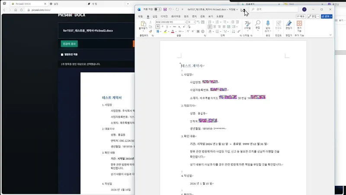This screenshot has width=346, height=195.
Task: Clear all formatting eraser icon
Action: click(x=189, y=27)
